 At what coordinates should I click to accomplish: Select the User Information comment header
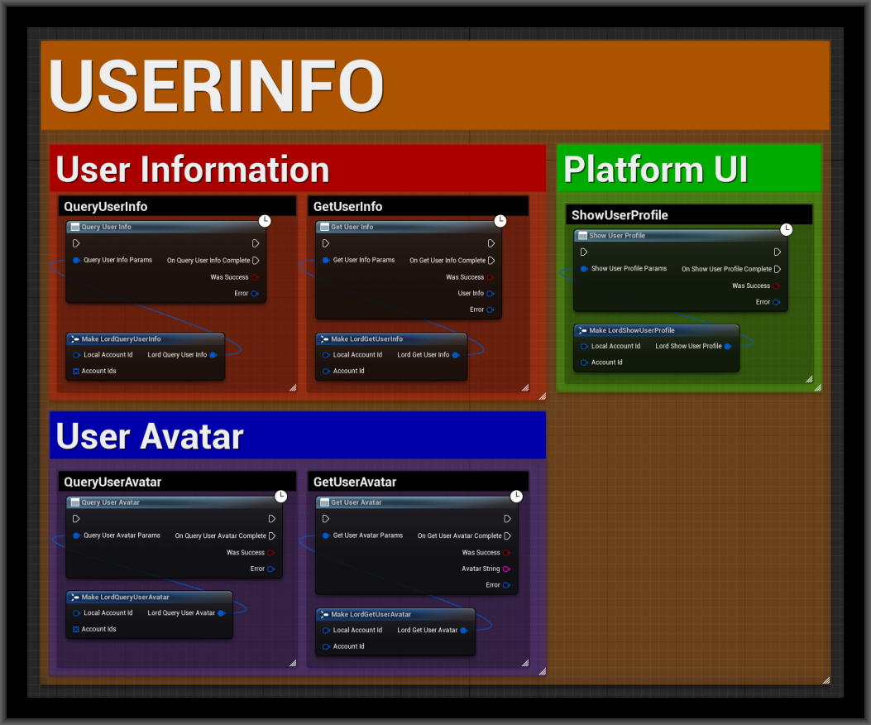(298, 169)
